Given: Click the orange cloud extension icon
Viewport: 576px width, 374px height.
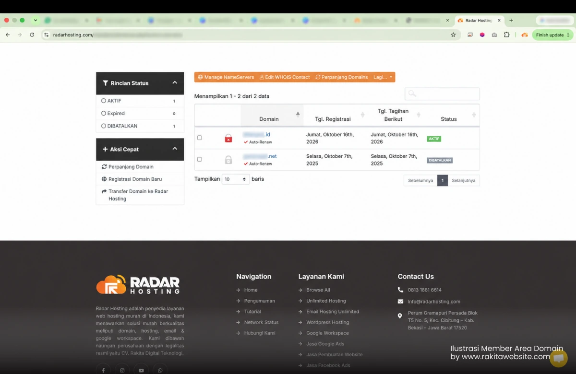Looking at the screenshot, I should 525,35.
